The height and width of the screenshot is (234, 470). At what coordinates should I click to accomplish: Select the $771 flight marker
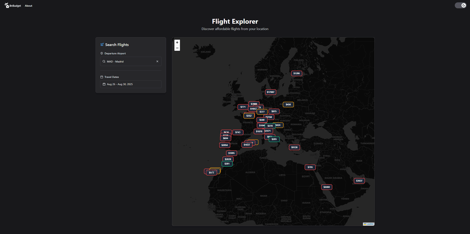[243, 107]
